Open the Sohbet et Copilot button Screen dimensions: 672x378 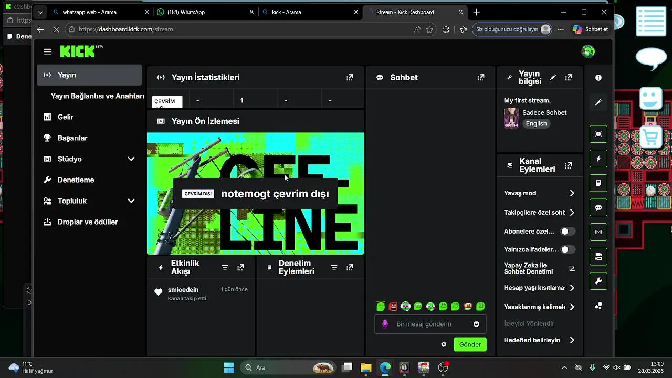pos(590,29)
